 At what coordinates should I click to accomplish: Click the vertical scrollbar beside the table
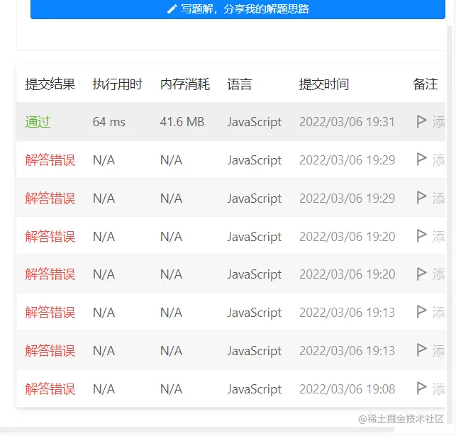[x=450, y=224]
